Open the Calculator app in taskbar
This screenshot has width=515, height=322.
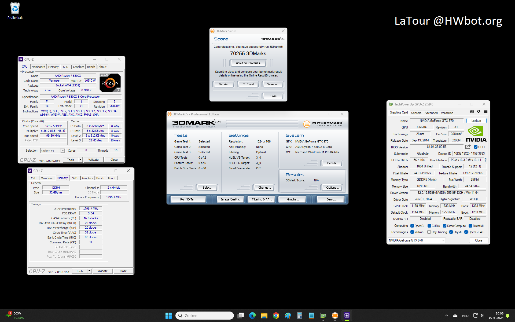300,316
